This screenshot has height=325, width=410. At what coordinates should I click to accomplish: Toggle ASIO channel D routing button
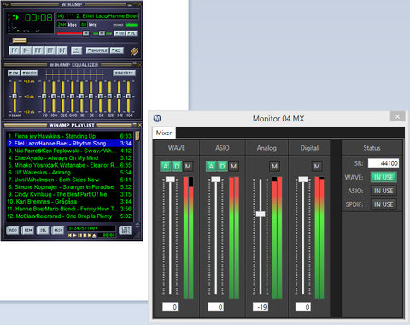coord(222,166)
